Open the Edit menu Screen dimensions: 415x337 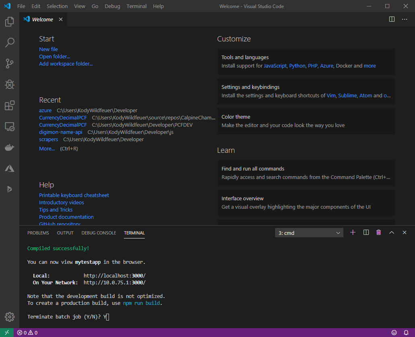click(x=36, y=6)
